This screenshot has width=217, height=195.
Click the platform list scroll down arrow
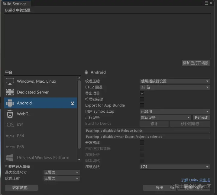tap(79, 160)
